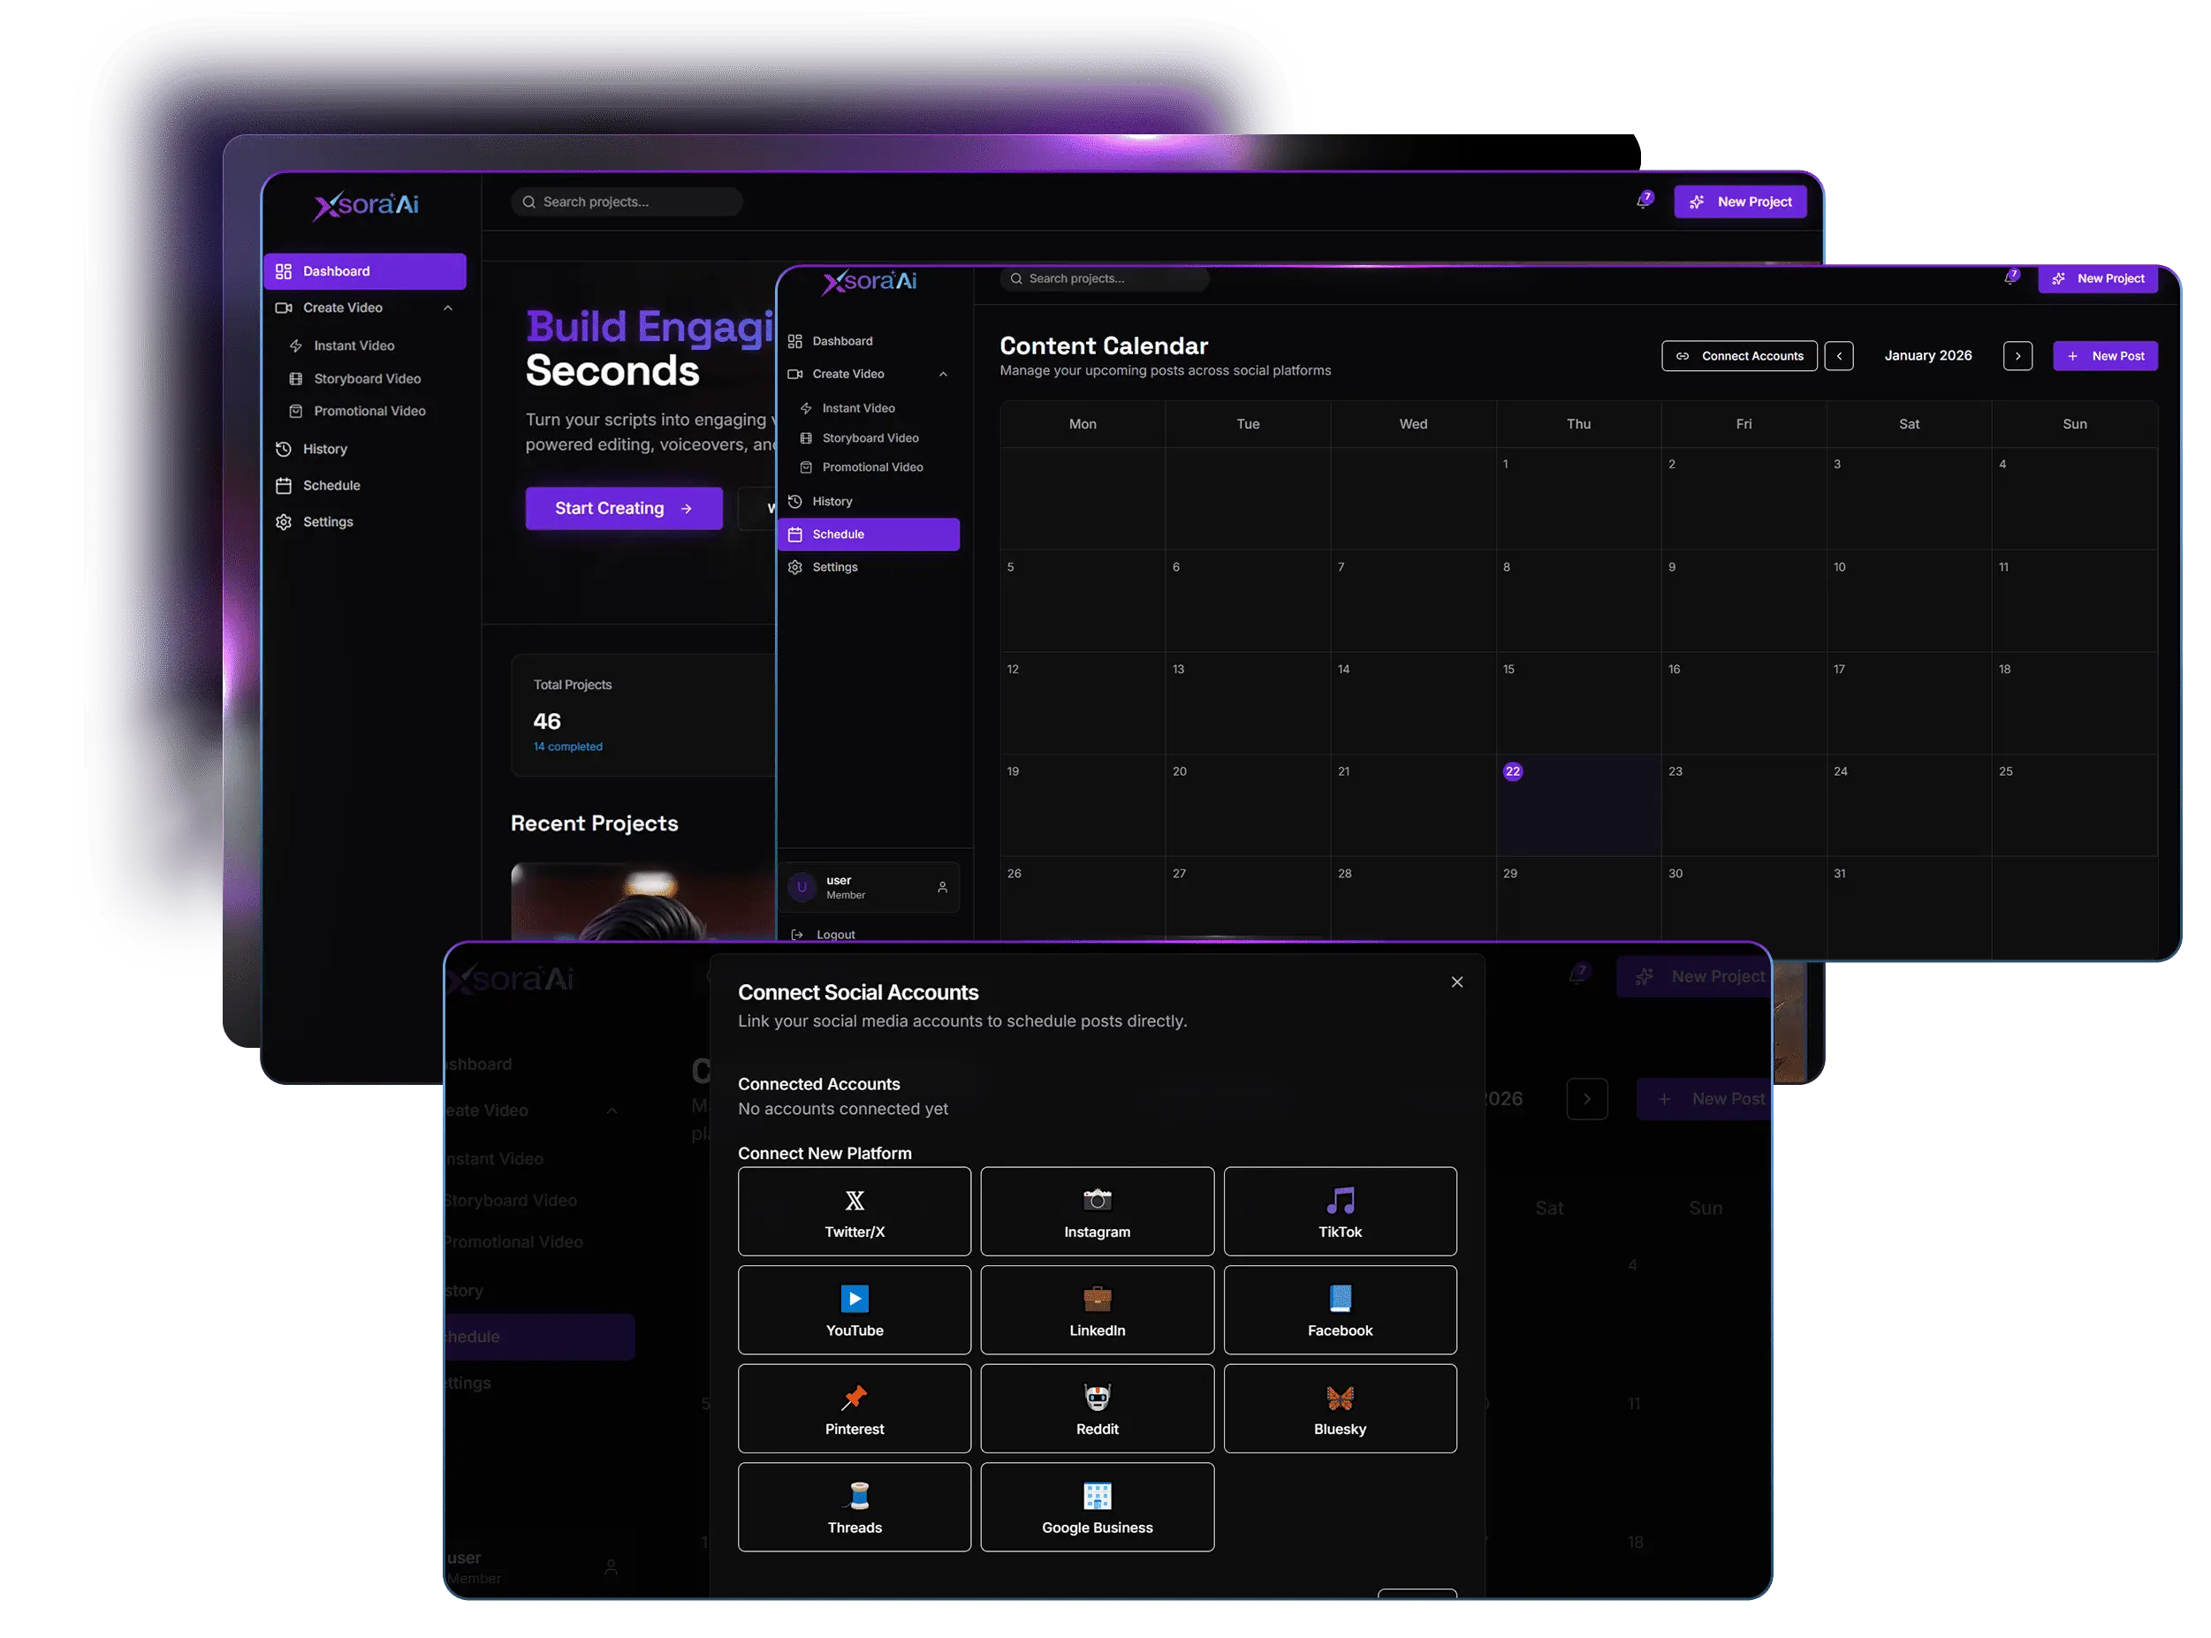Create a New Post in calendar
2211x1638 pixels.
pos(2105,356)
